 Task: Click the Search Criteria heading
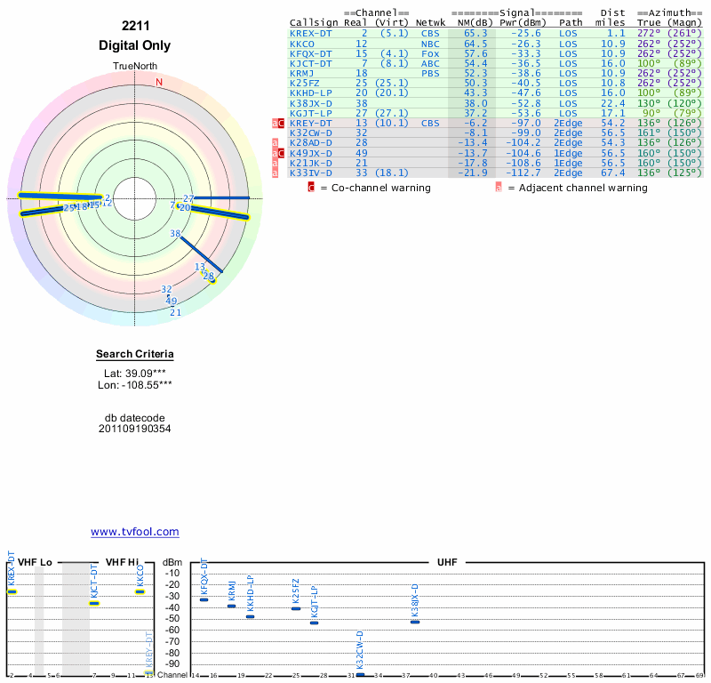pyautogui.click(x=135, y=355)
